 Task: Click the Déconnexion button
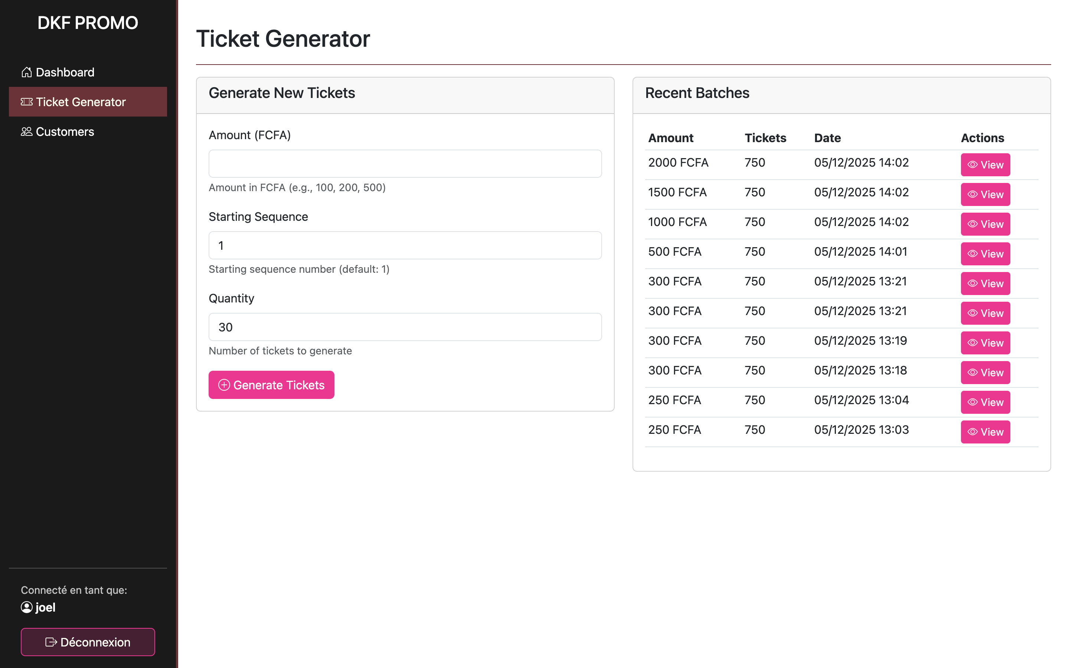[x=88, y=642]
